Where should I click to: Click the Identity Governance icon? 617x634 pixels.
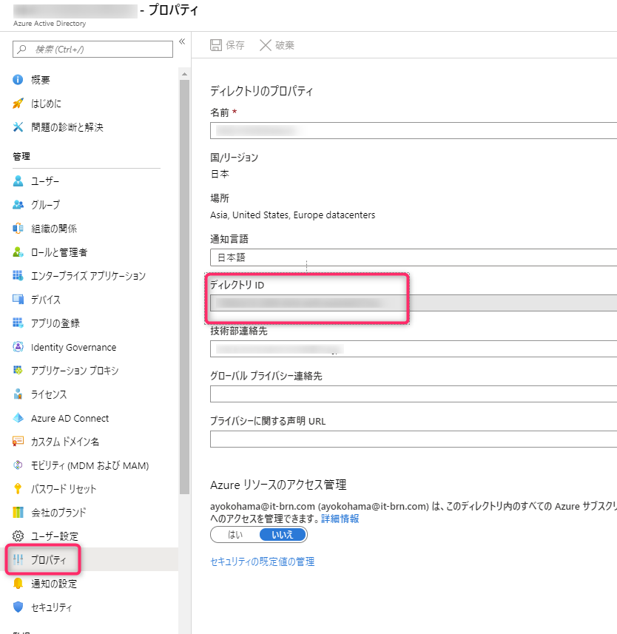click(x=18, y=347)
